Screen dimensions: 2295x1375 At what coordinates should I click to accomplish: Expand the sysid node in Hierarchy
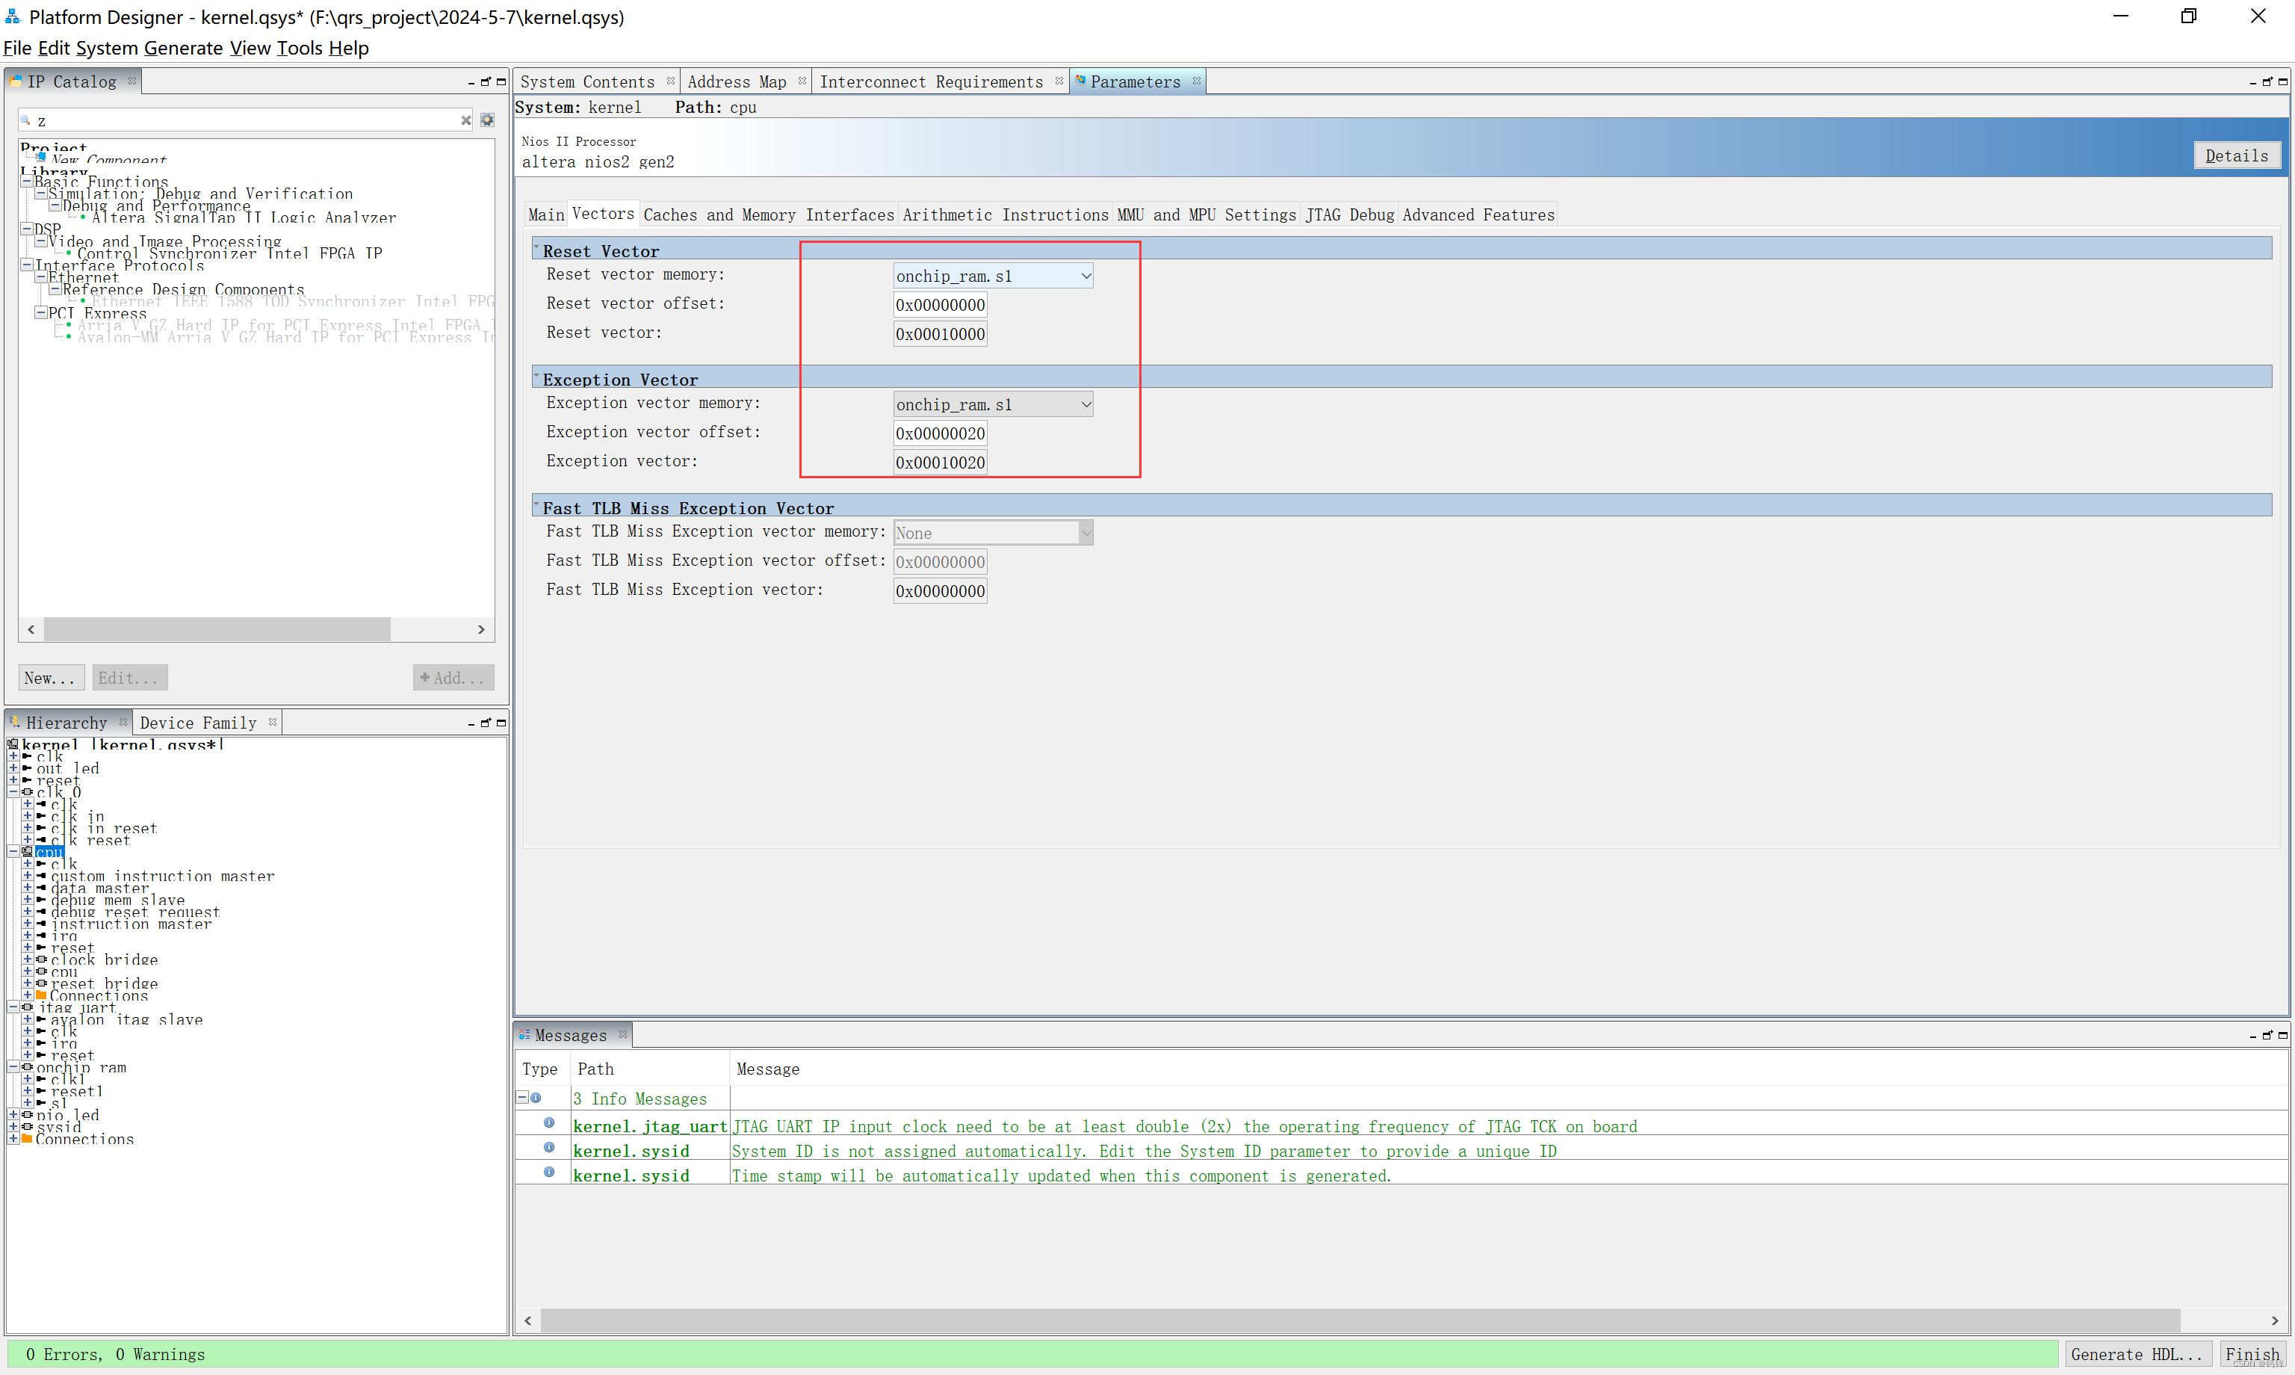click(x=13, y=1127)
